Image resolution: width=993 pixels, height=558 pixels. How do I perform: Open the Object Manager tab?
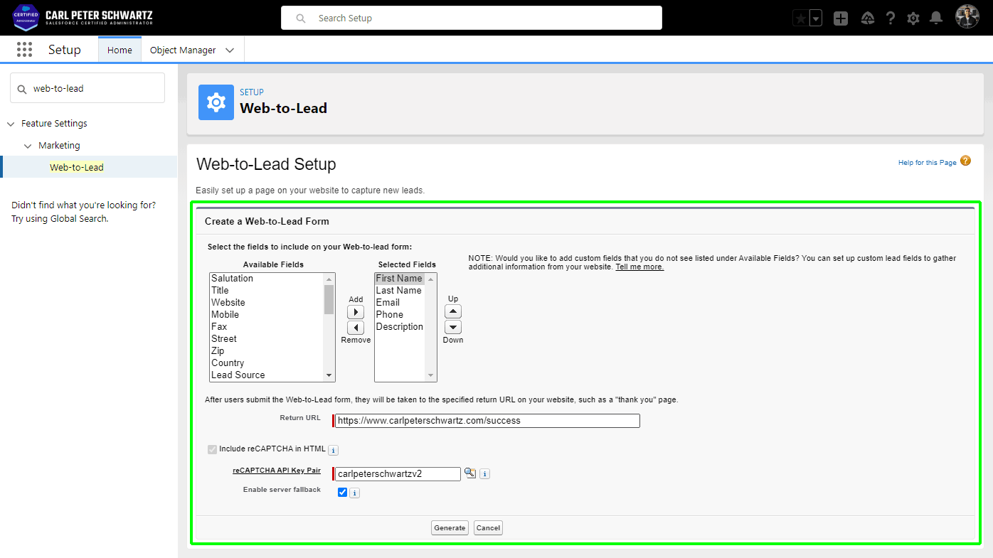tap(183, 50)
